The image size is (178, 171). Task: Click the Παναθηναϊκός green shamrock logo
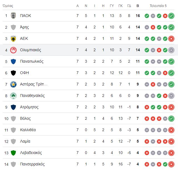tap(13, 96)
